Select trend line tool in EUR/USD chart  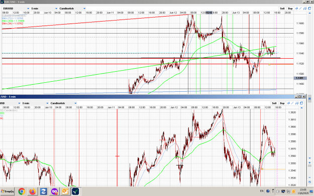coord(300,9)
